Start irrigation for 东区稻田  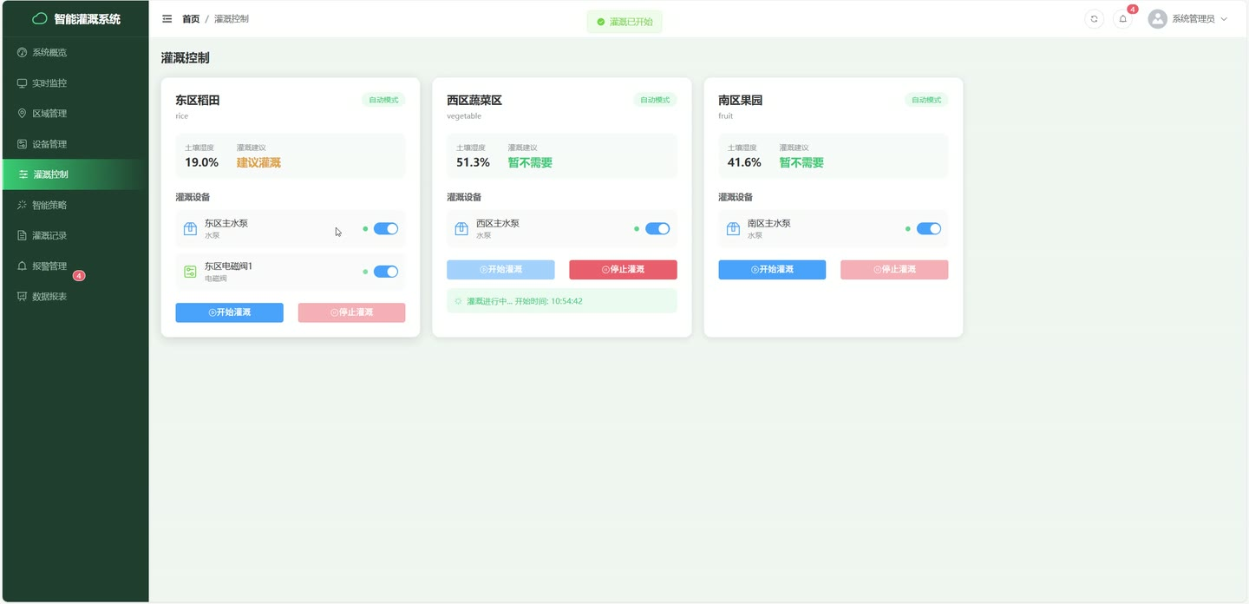(229, 312)
